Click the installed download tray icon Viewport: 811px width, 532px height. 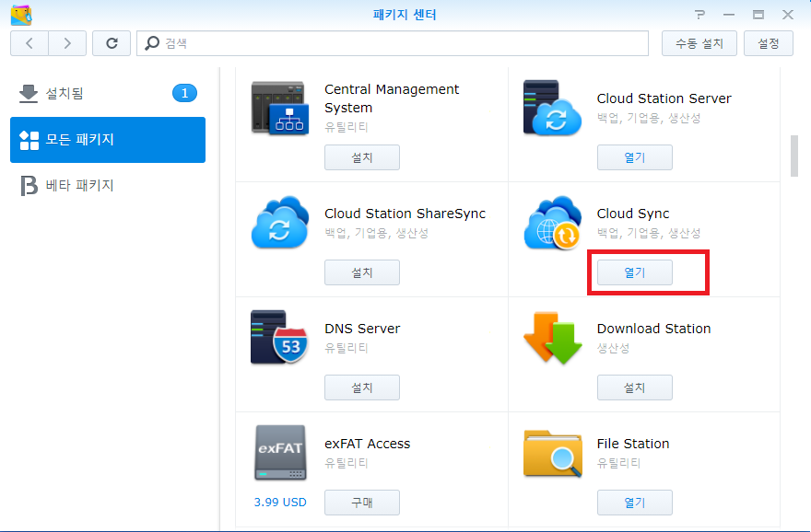tap(29, 94)
